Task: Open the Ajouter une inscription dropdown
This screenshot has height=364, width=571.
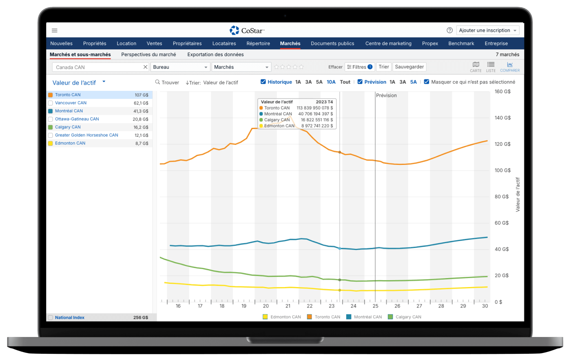Action: pos(487,31)
